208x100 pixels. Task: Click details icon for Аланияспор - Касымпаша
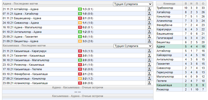tap(149, 83)
